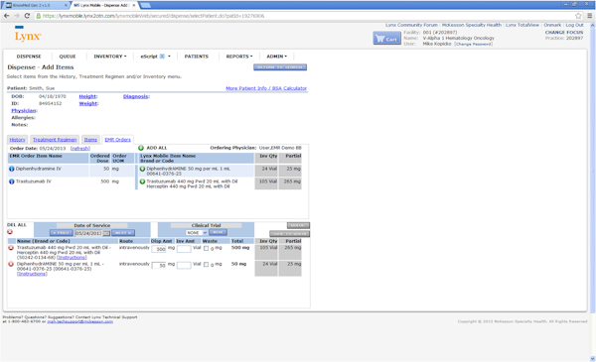
Task: Click the Change Focus link
Action: point(564,33)
